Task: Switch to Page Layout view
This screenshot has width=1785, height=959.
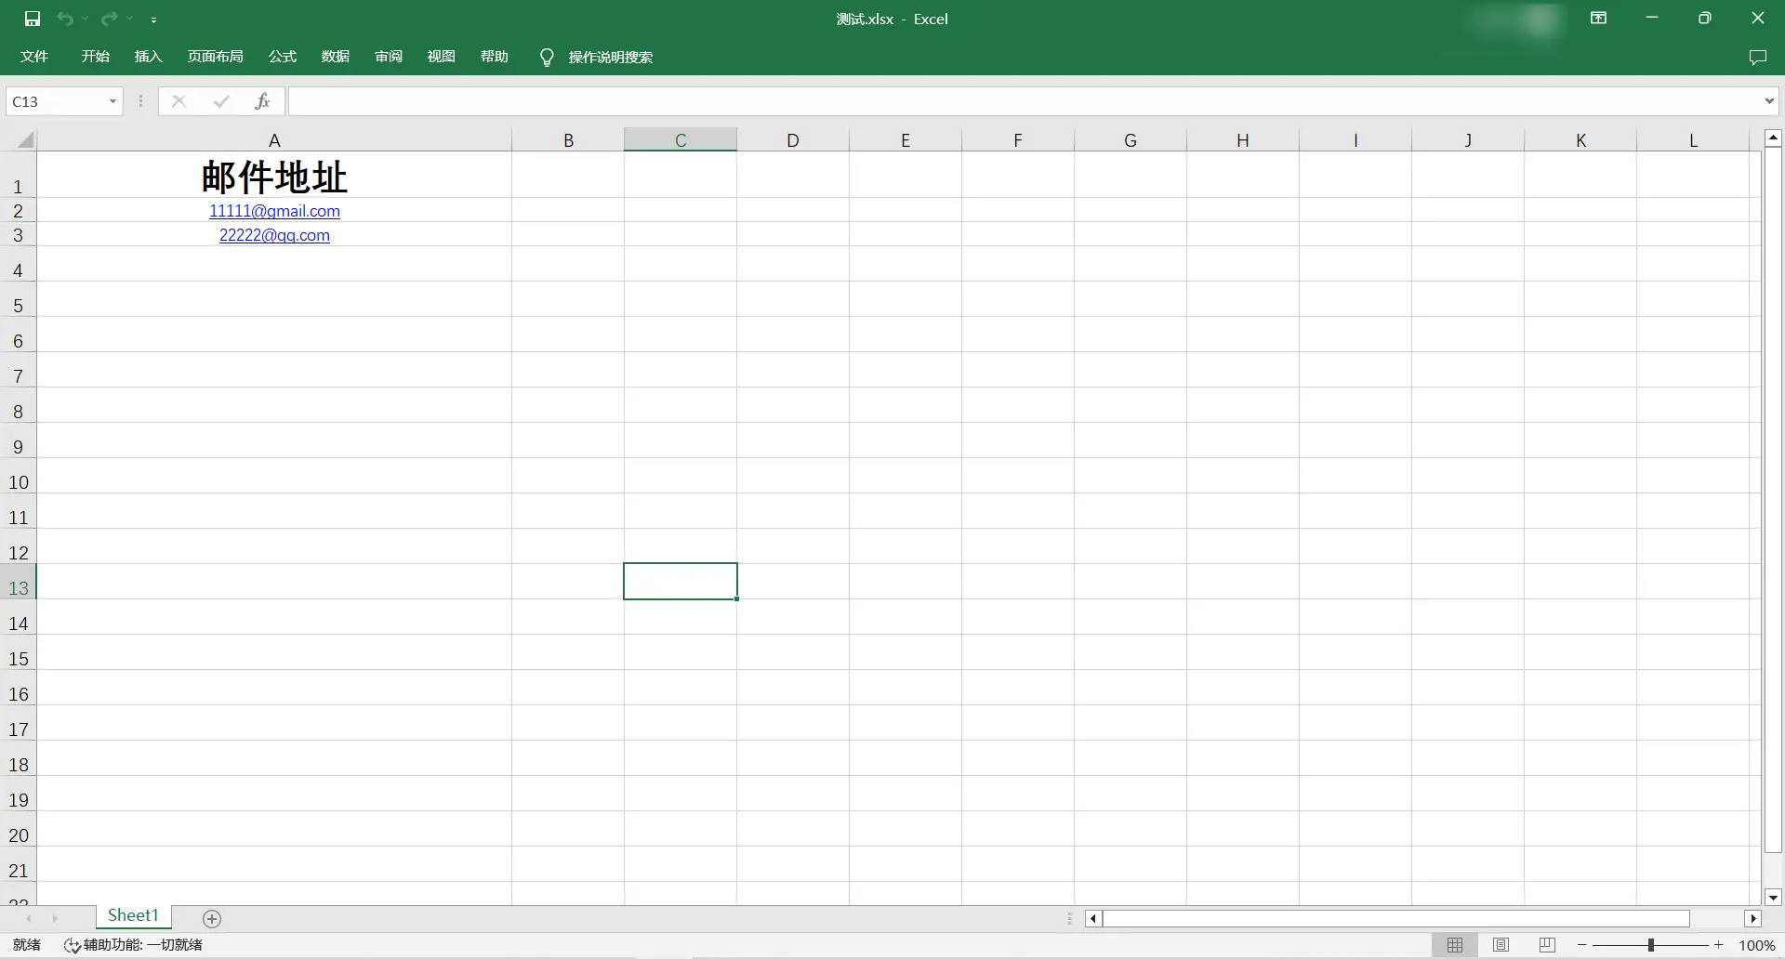Action: point(1501,945)
